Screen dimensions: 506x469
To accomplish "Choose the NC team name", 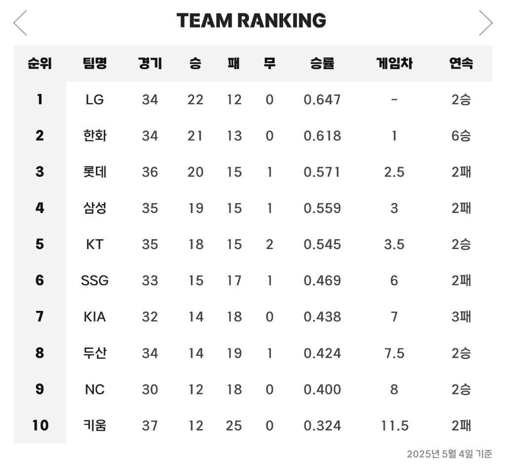I will [94, 389].
